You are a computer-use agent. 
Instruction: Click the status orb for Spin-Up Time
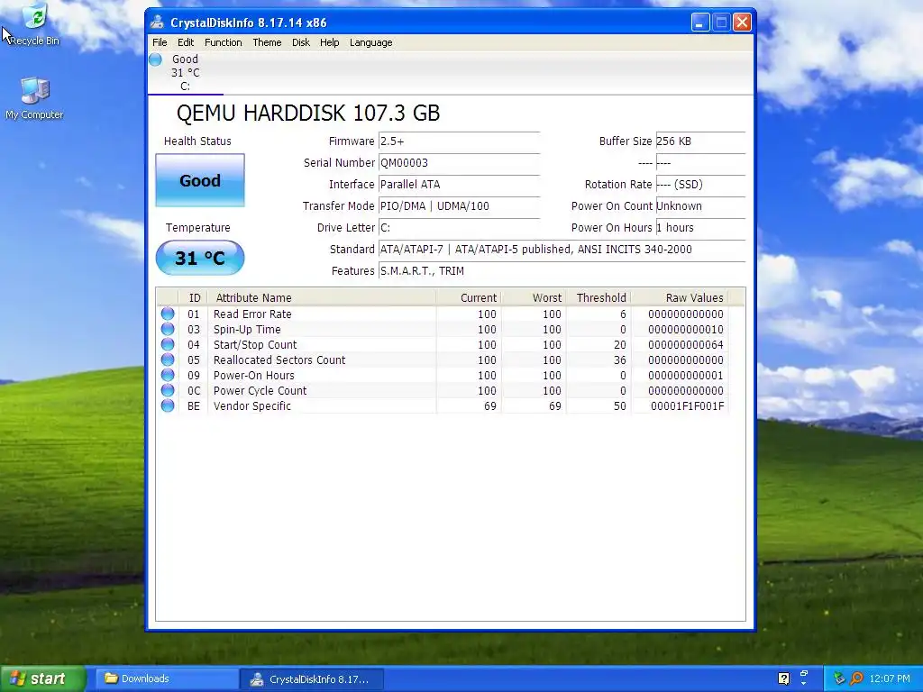(x=168, y=329)
